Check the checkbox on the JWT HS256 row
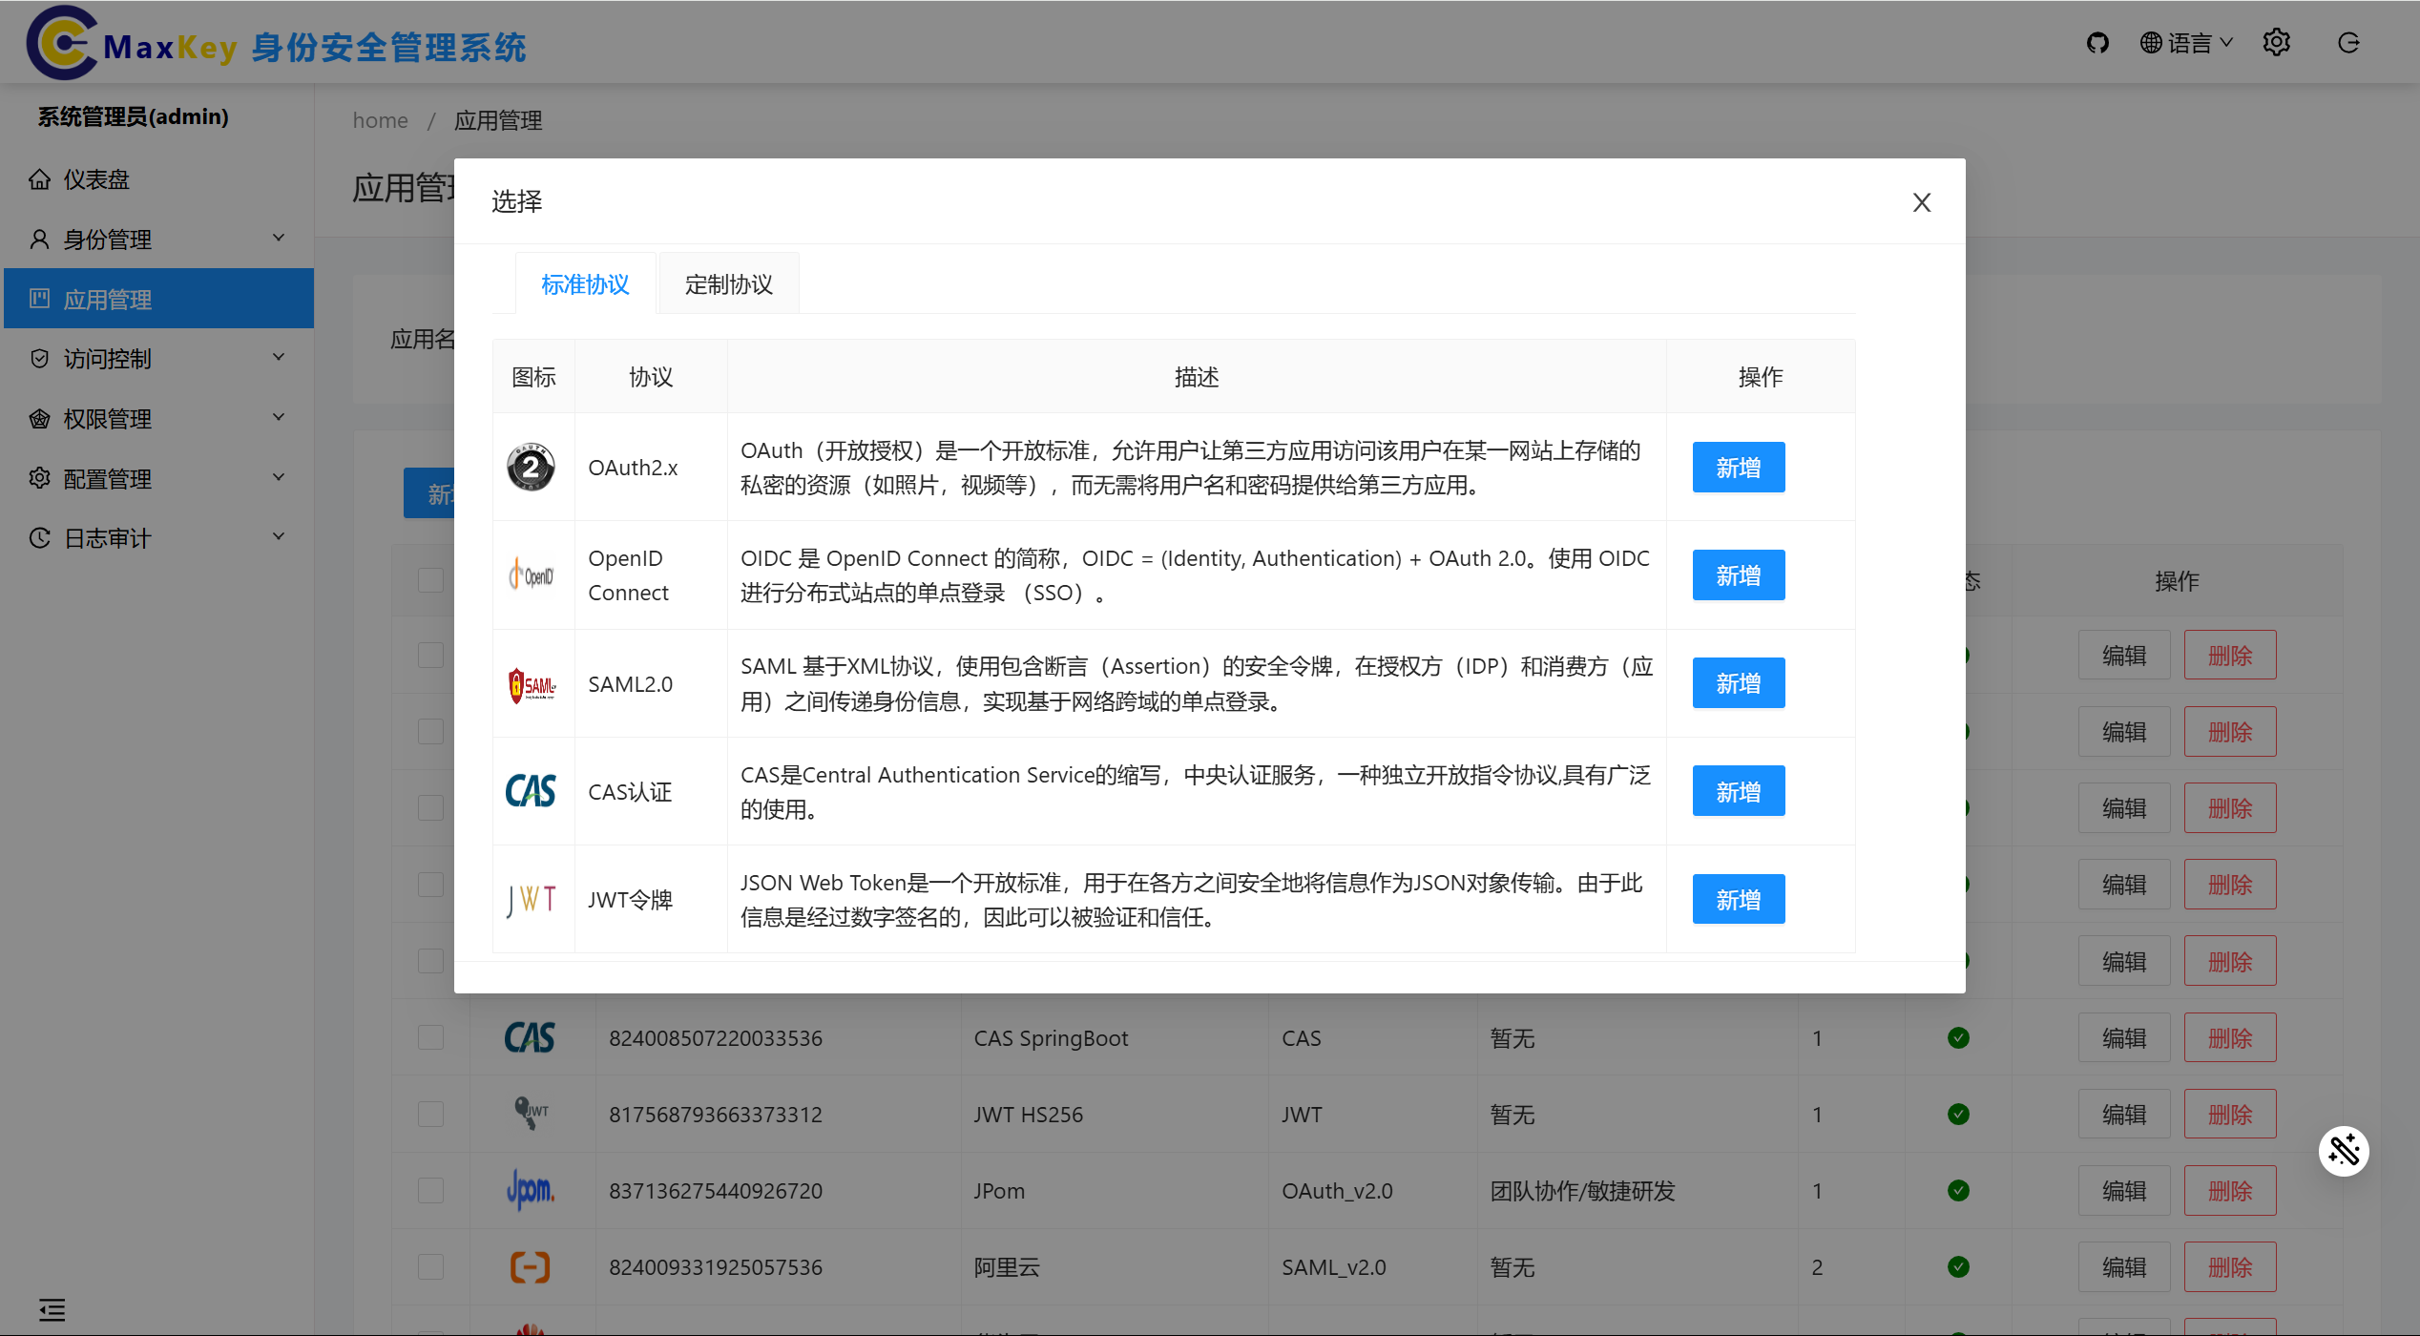Image resolution: width=2420 pixels, height=1336 pixels. coord(431,1114)
